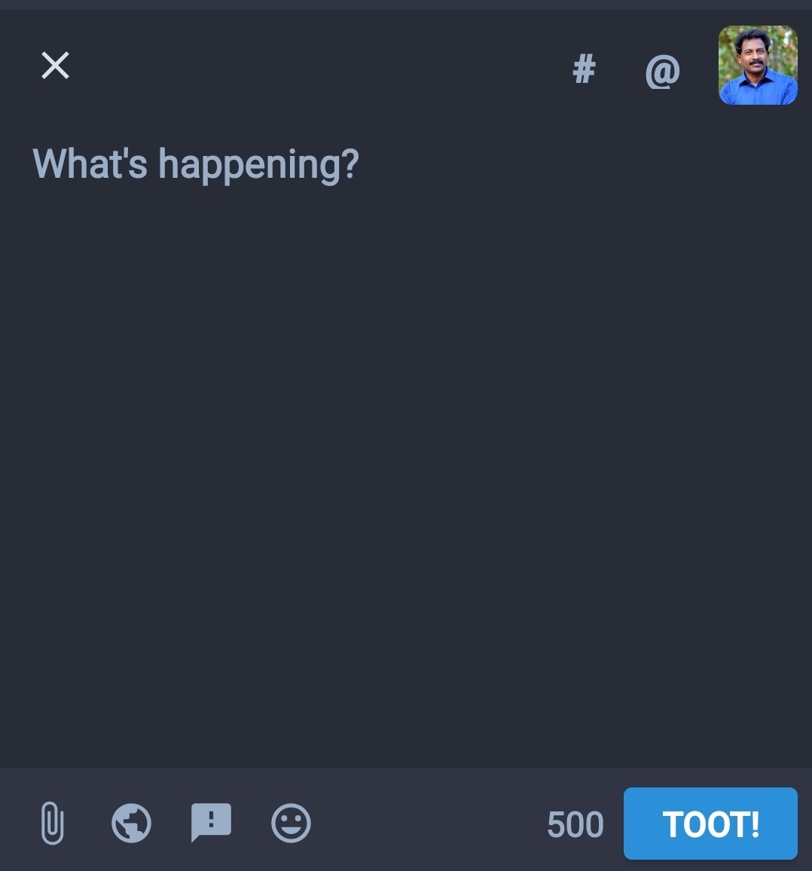Add an attachment using the paperclip

click(52, 823)
